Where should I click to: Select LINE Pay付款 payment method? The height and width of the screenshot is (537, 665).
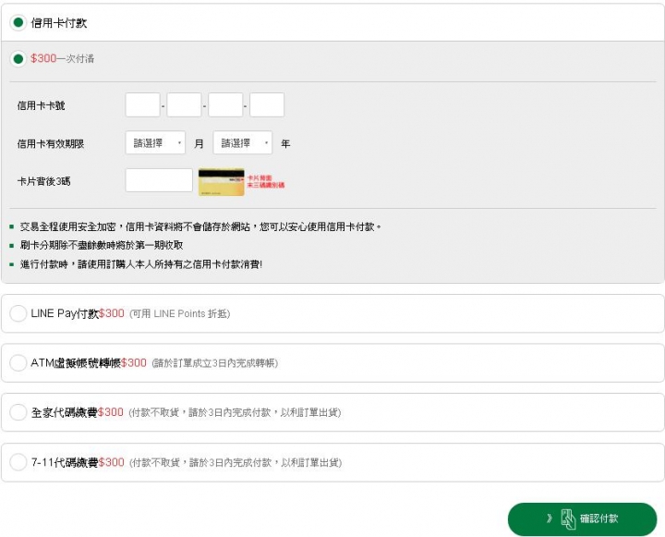(18, 313)
